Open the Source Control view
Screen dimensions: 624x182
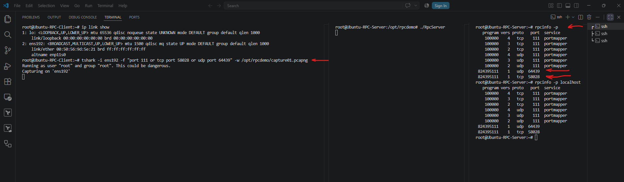click(x=8, y=50)
